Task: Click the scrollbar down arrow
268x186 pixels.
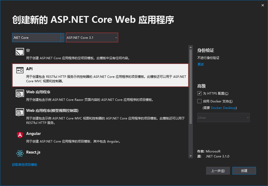Action: click(x=191, y=156)
